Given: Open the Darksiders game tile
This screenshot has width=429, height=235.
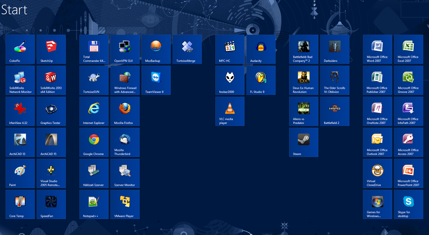Looking at the screenshot, I should point(335,49).
